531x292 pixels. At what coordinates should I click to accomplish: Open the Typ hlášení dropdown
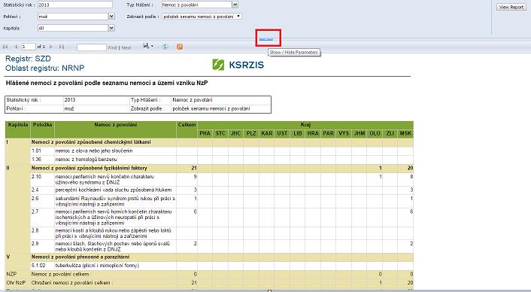235,5
